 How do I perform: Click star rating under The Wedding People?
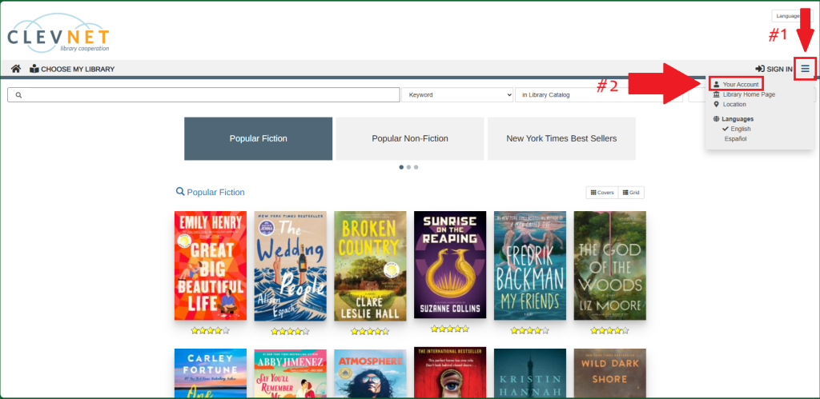(290, 331)
